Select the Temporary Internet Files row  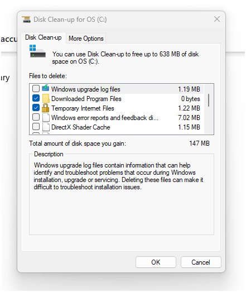(118, 108)
